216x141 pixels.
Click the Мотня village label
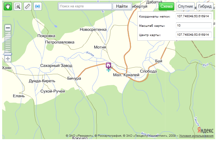pos(100,47)
